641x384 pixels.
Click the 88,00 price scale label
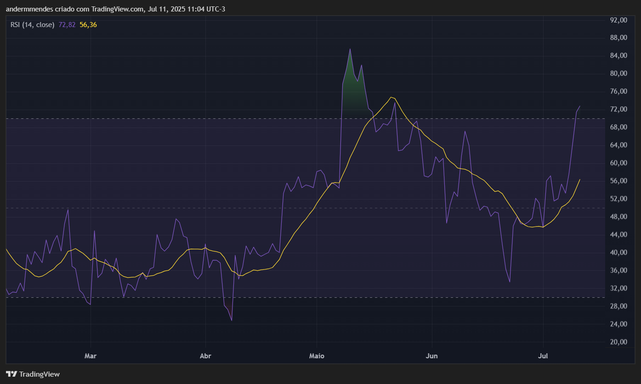point(618,38)
